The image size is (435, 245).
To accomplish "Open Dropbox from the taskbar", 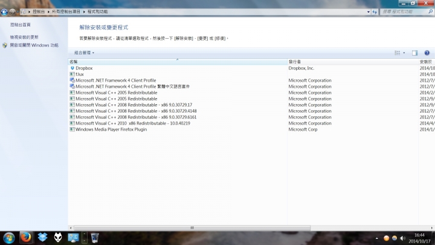I will pyautogui.click(x=42, y=238).
